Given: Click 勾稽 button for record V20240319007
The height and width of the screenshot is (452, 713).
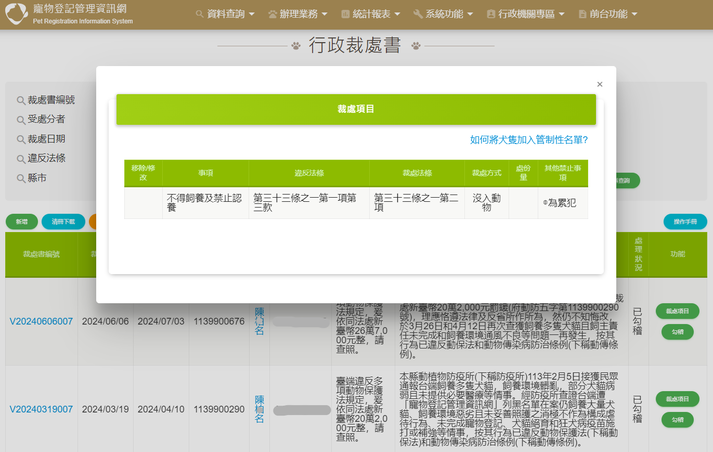Looking at the screenshot, I should click(x=677, y=419).
